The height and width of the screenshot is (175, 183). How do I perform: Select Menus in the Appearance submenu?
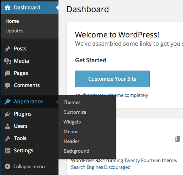pos(71,131)
